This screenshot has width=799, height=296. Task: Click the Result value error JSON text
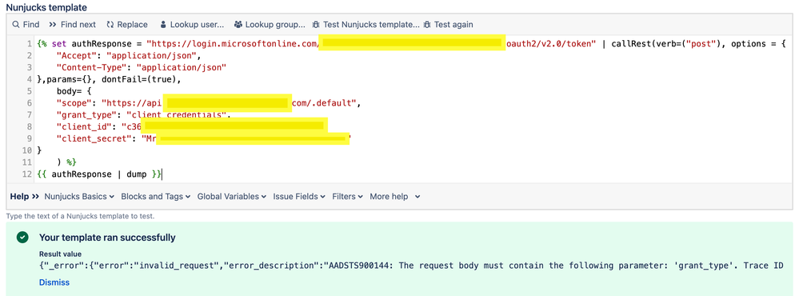(x=411, y=266)
